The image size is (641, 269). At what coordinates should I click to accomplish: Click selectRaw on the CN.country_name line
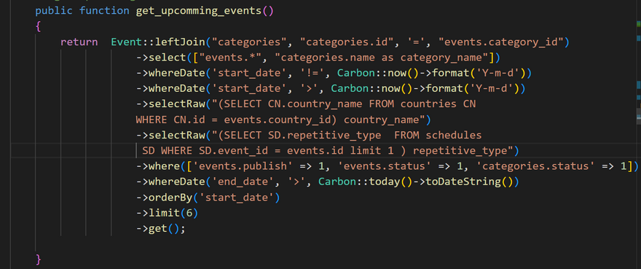[x=176, y=104]
